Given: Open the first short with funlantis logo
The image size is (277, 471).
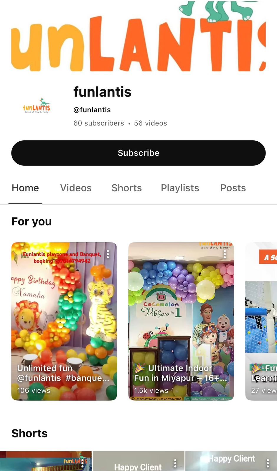Looking at the screenshot, I should pyautogui.click(x=46, y=461).
